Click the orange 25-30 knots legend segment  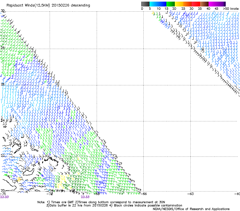point(187,4)
